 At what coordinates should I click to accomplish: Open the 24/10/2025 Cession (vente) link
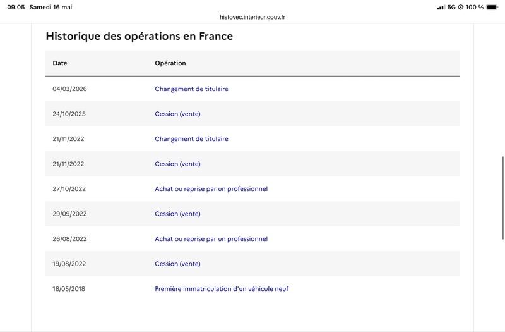(x=177, y=114)
